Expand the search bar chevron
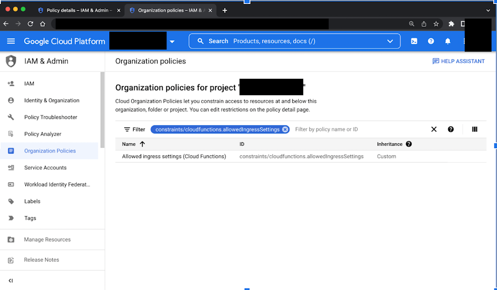 [390, 41]
